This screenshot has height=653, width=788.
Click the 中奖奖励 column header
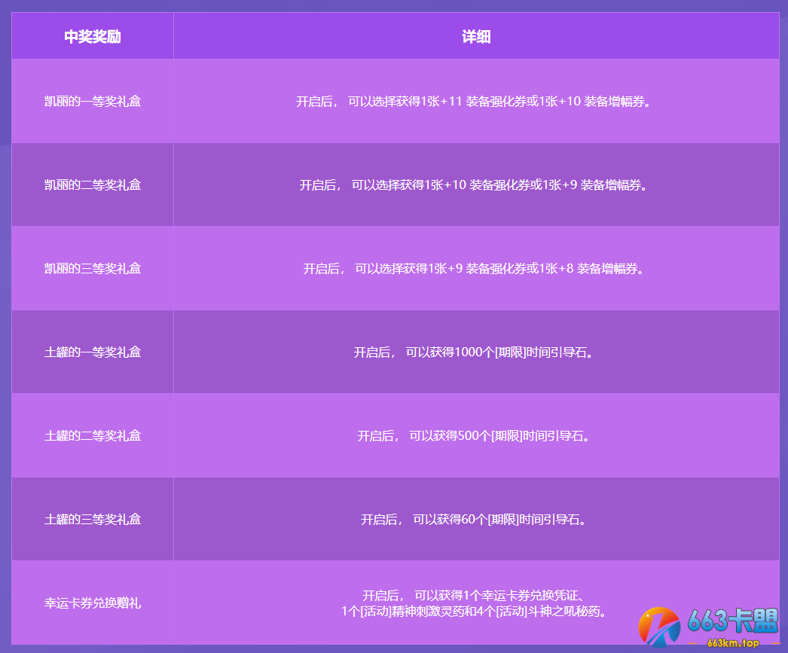[93, 36]
